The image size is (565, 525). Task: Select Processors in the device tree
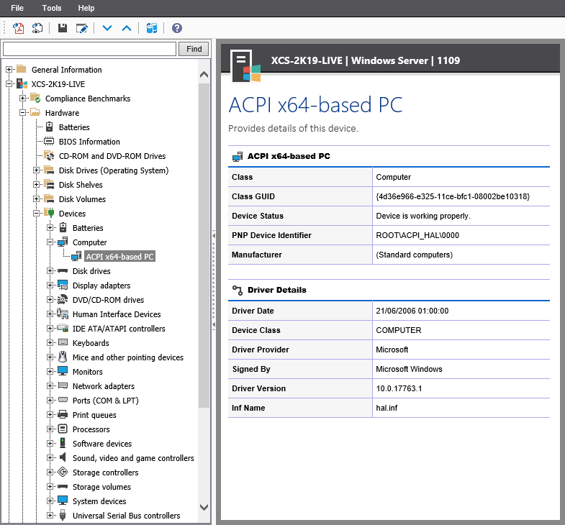pos(91,429)
